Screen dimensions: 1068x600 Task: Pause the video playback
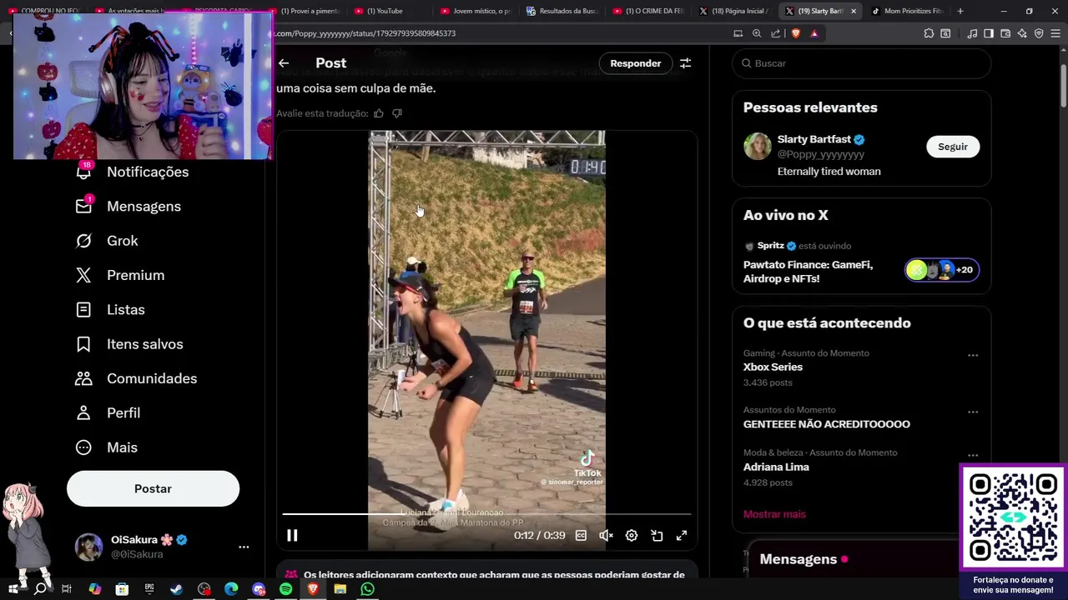pos(292,536)
